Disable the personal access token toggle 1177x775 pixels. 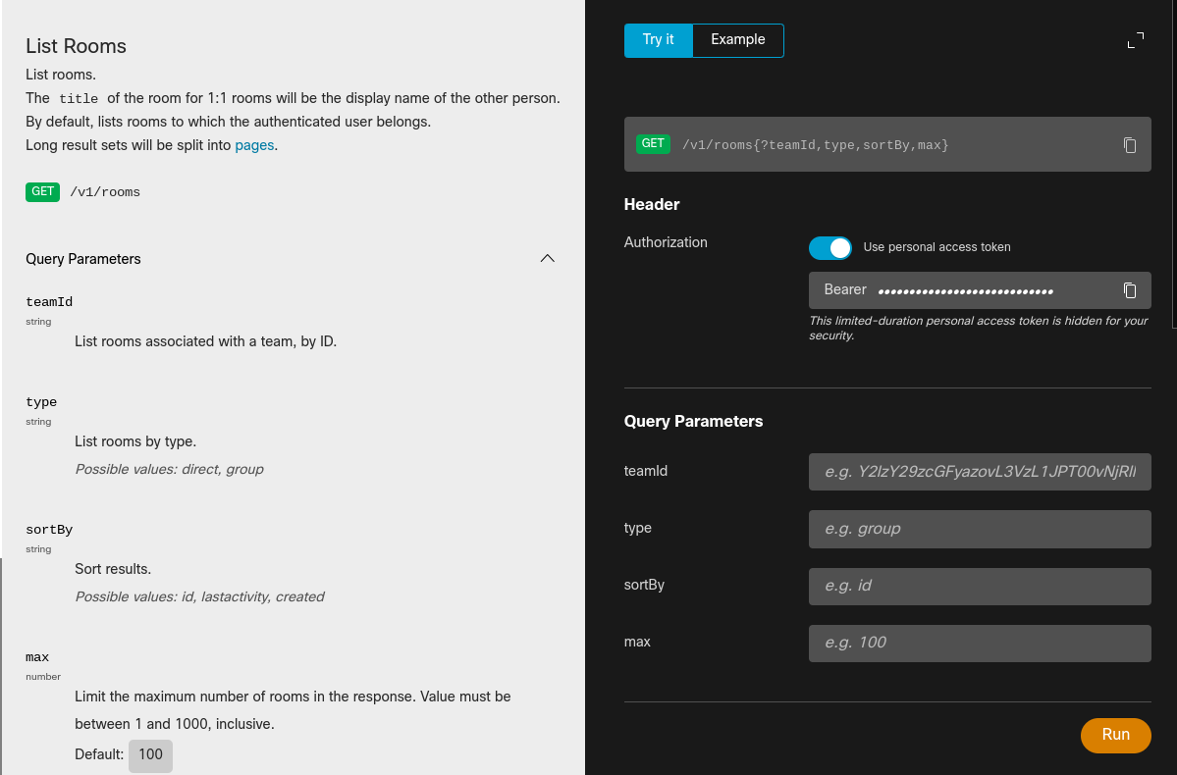pos(830,248)
